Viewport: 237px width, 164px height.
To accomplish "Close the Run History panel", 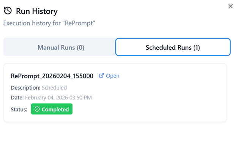I will pos(230,6).
